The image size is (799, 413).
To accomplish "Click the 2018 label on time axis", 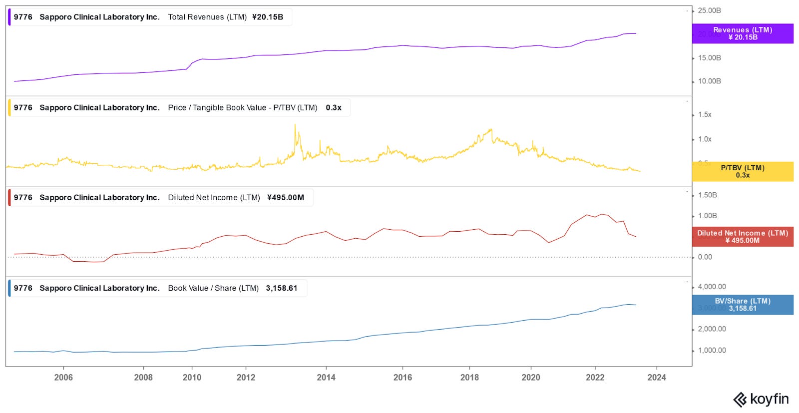I will point(469,378).
